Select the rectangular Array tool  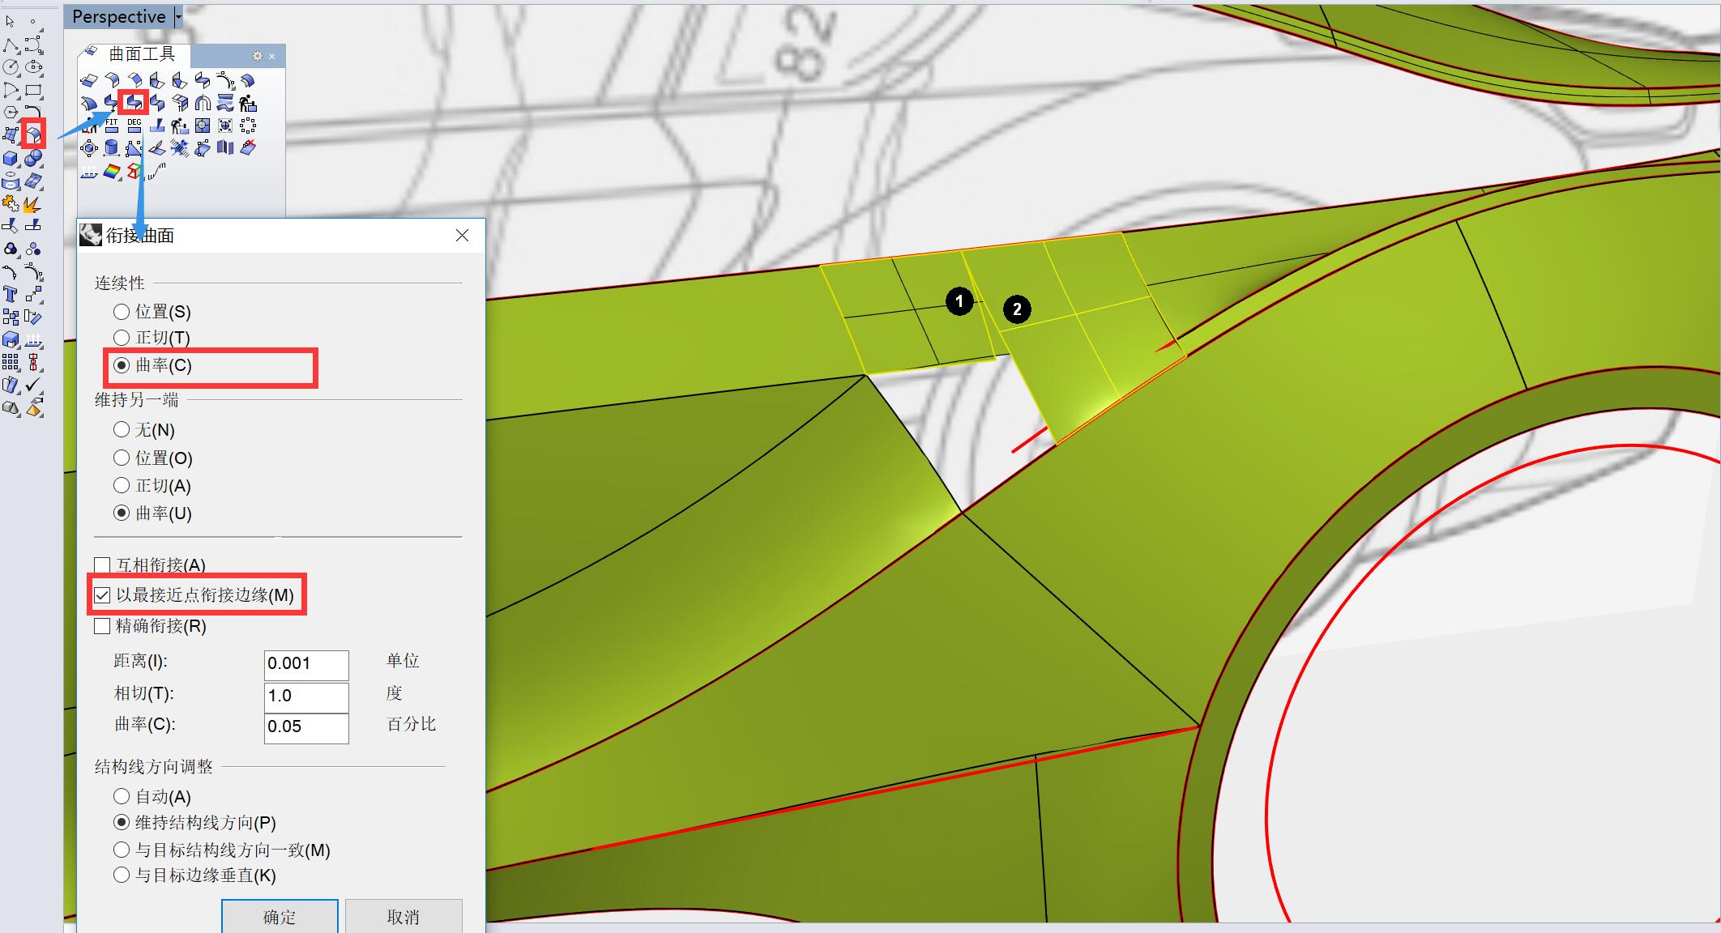tap(11, 362)
